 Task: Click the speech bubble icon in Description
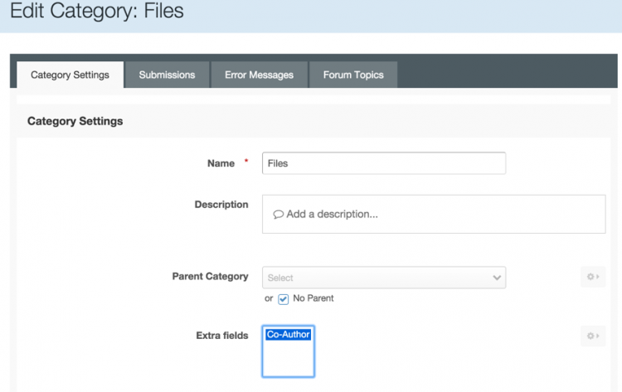(x=278, y=215)
